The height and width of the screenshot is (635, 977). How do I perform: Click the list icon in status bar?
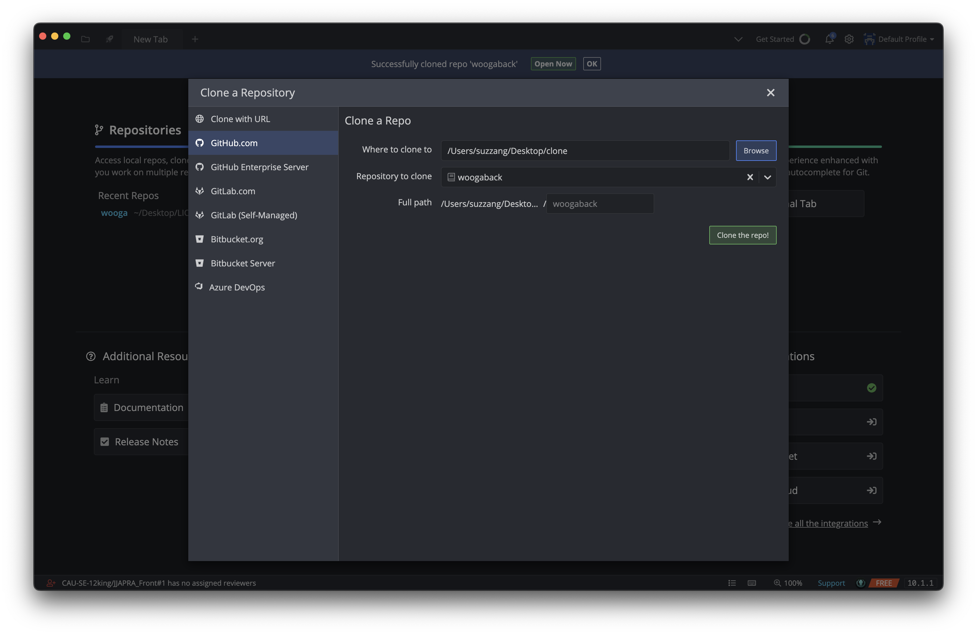732,583
